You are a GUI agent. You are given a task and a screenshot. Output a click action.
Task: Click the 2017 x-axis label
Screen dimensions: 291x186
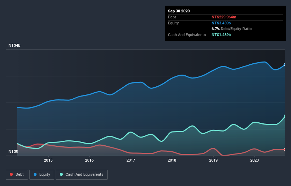coord(131,160)
